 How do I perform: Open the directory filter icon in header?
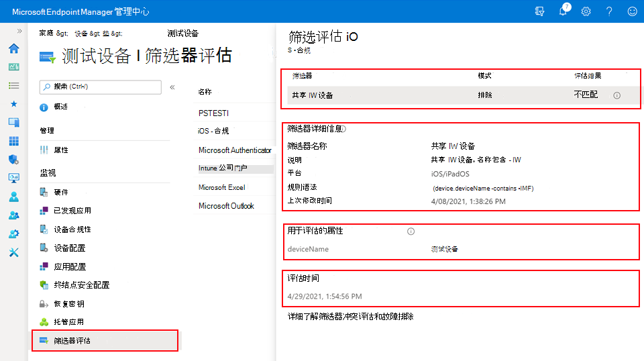539,11
